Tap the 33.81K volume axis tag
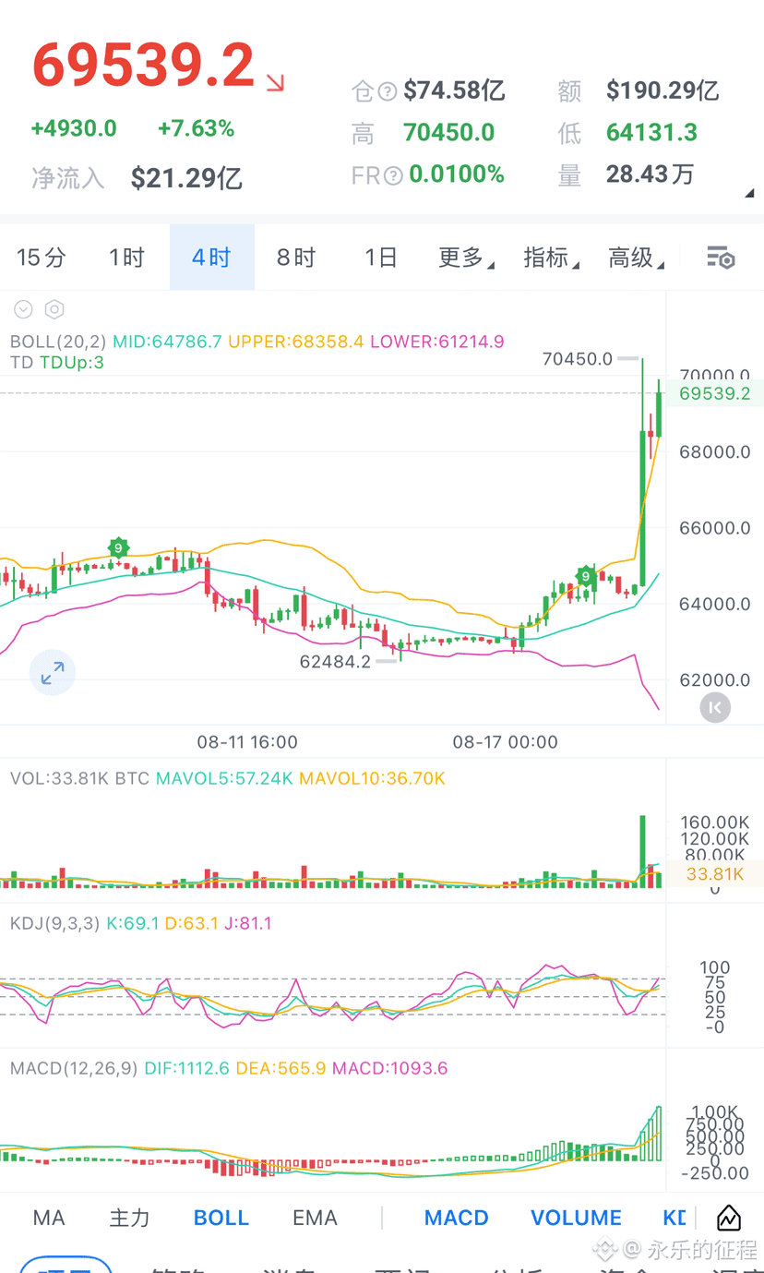 (x=713, y=873)
